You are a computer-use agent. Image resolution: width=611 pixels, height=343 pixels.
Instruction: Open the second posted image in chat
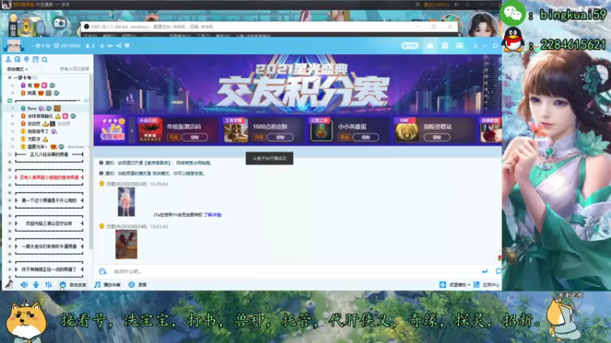pyautogui.click(x=126, y=244)
